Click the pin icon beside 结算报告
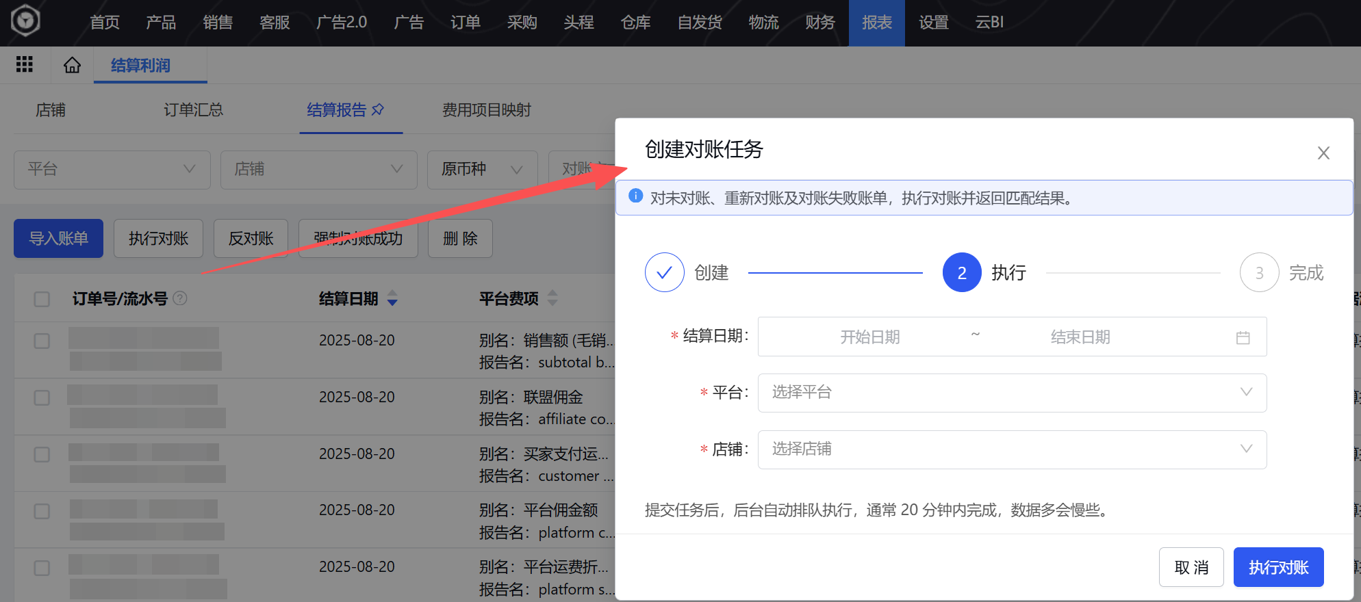The height and width of the screenshot is (602, 1361). [x=378, y=109]
